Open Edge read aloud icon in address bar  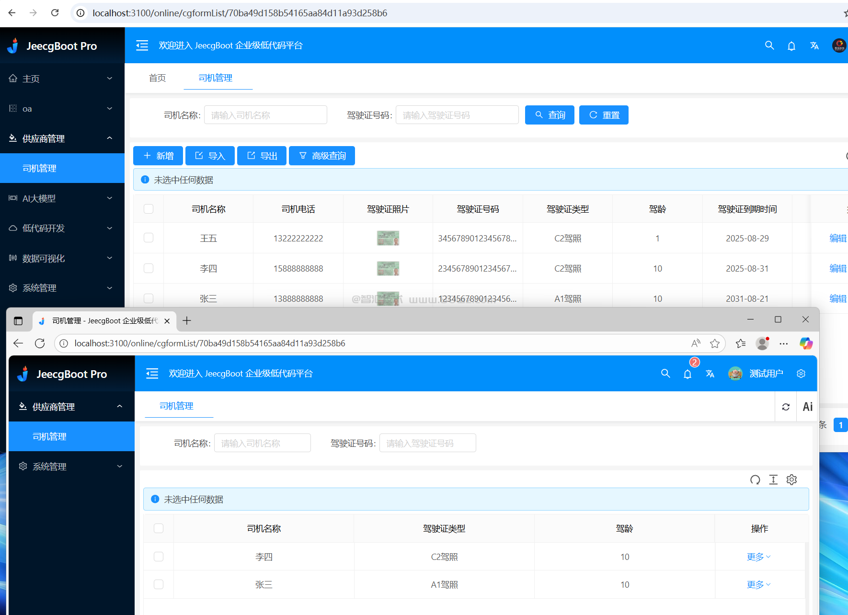pyautogui.click(x=696, y=343)
